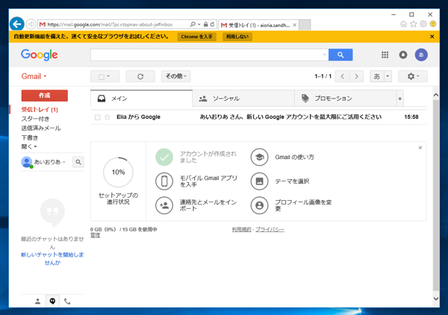Click the browser smiley feedback icon
Image resolution: width=448 pixels, height=315 pixels.
pos(433,24)
